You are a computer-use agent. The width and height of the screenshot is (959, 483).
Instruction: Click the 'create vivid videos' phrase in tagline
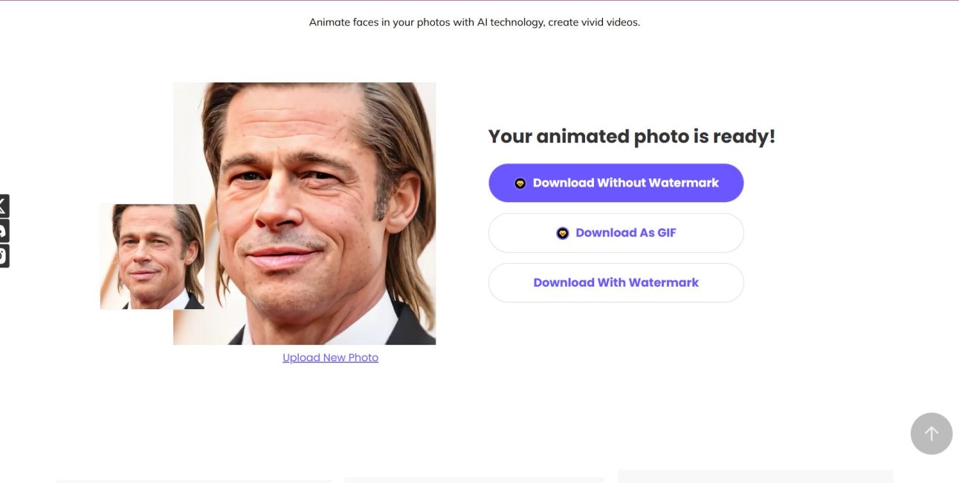pos(593,22)
